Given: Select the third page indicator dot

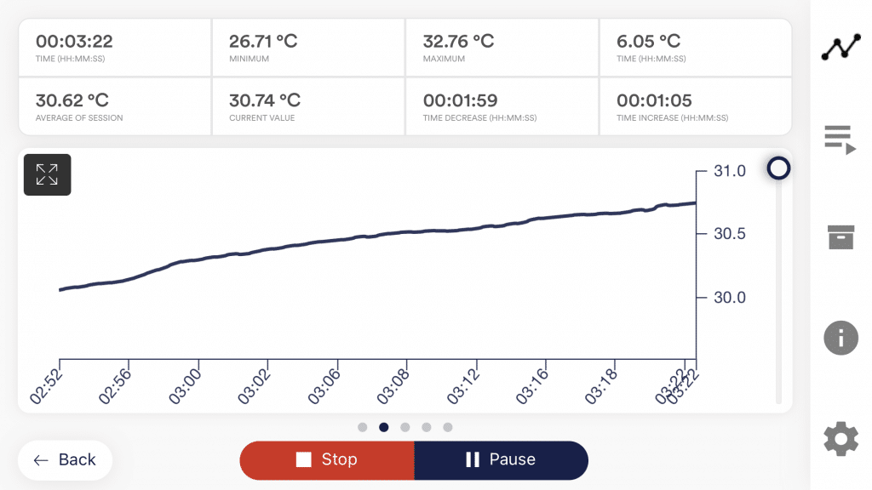Looking at the screenshot, I should tap(405, 427).
